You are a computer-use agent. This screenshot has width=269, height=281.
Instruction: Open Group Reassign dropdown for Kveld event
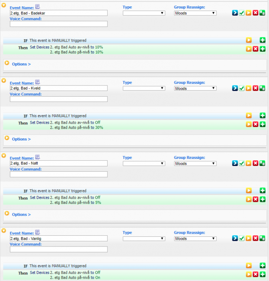click(x=195, y=88)
